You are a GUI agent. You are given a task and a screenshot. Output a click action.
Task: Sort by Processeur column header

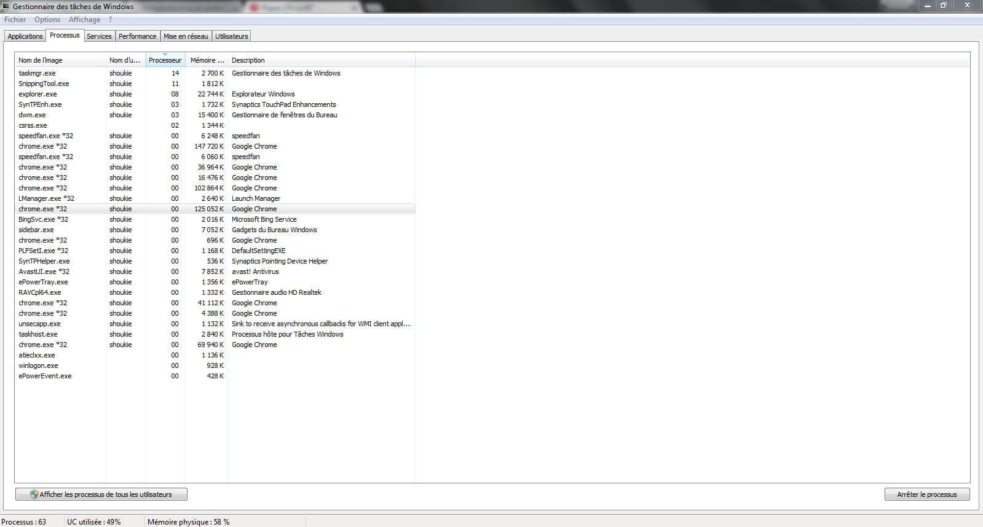tap(165, 60)
